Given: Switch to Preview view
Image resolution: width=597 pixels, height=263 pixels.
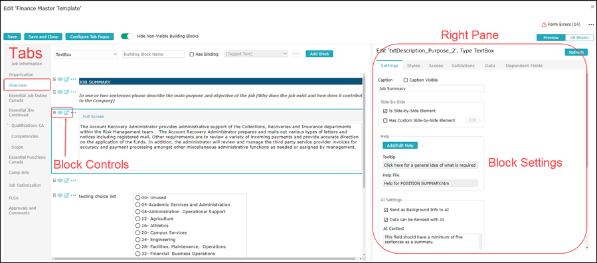Looking at the screenshot, I should coord(551,38).
